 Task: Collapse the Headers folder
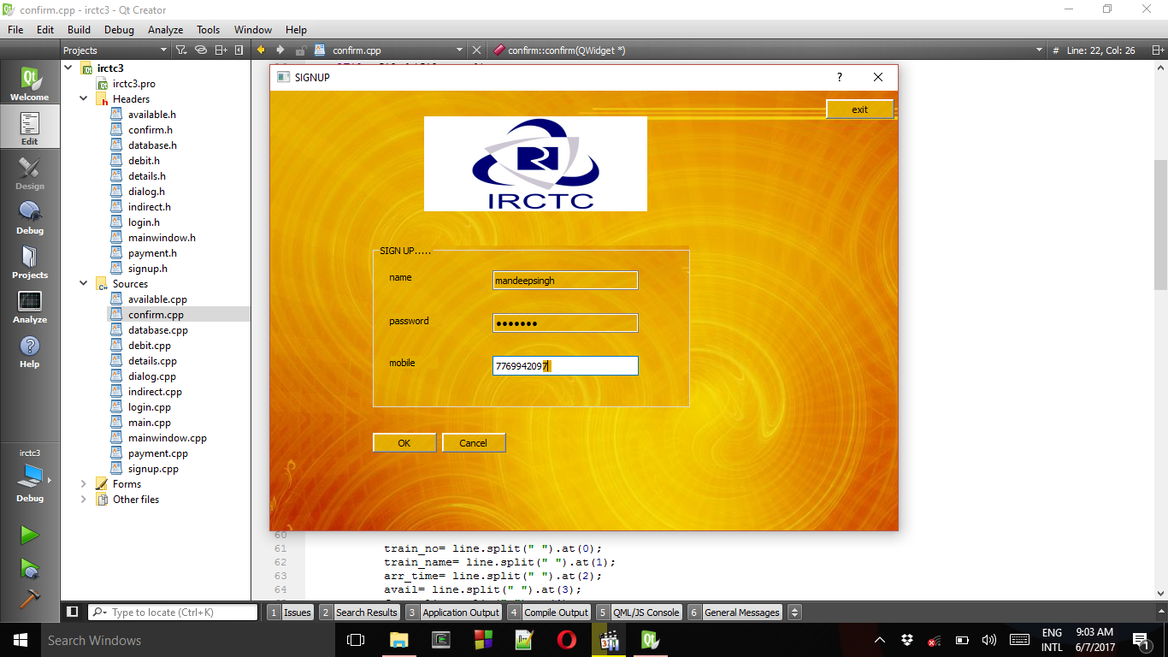(x=84, y=98)
